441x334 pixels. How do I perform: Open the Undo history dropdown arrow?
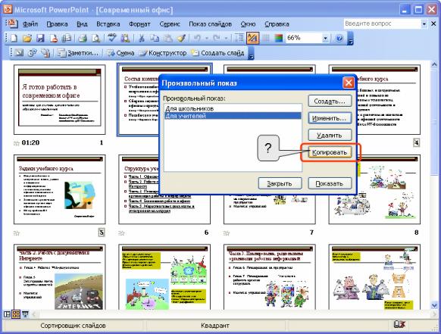click(x=207, y=38)
